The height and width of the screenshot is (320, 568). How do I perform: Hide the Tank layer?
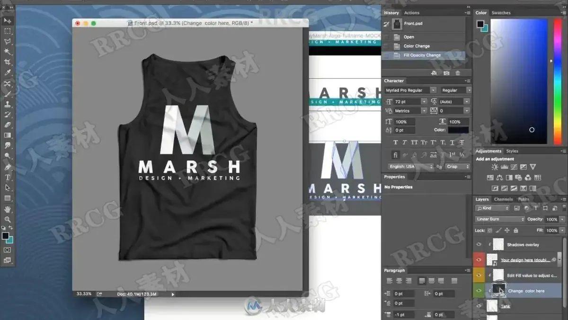479,306
